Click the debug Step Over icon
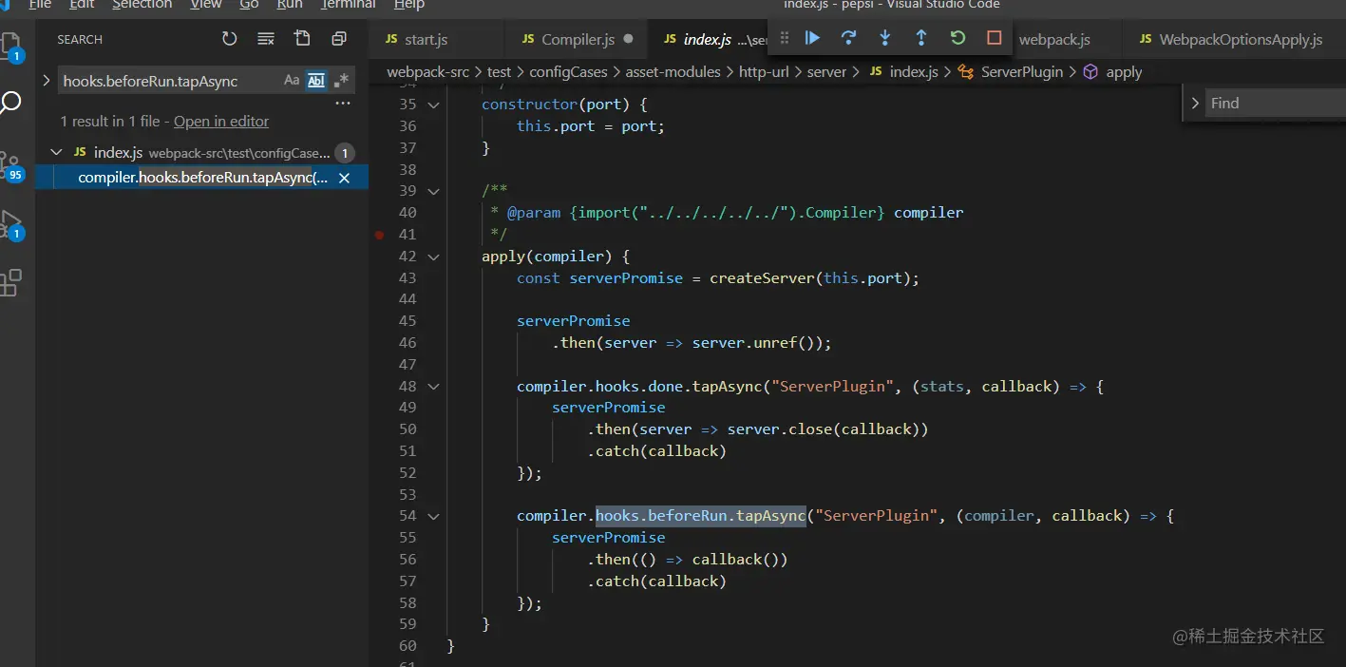This screenshot has height=667, width=1346. [848, 38]
